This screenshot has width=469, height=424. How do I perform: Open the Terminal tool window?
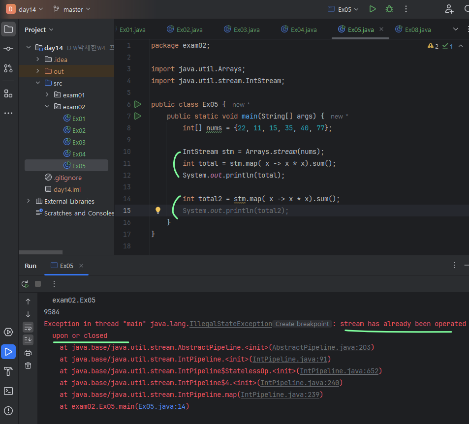pyautogui.click(x=8, y=391)
